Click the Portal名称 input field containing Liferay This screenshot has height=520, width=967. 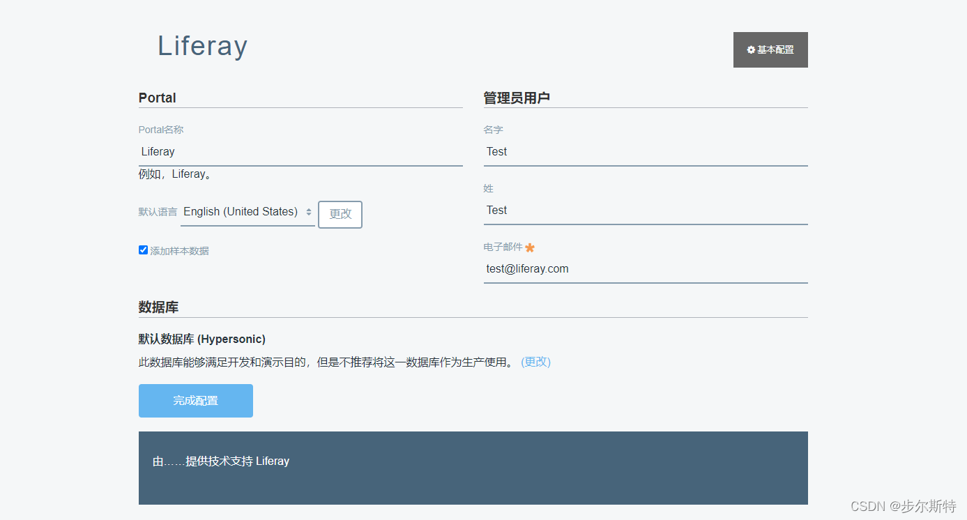coord(300,152)
